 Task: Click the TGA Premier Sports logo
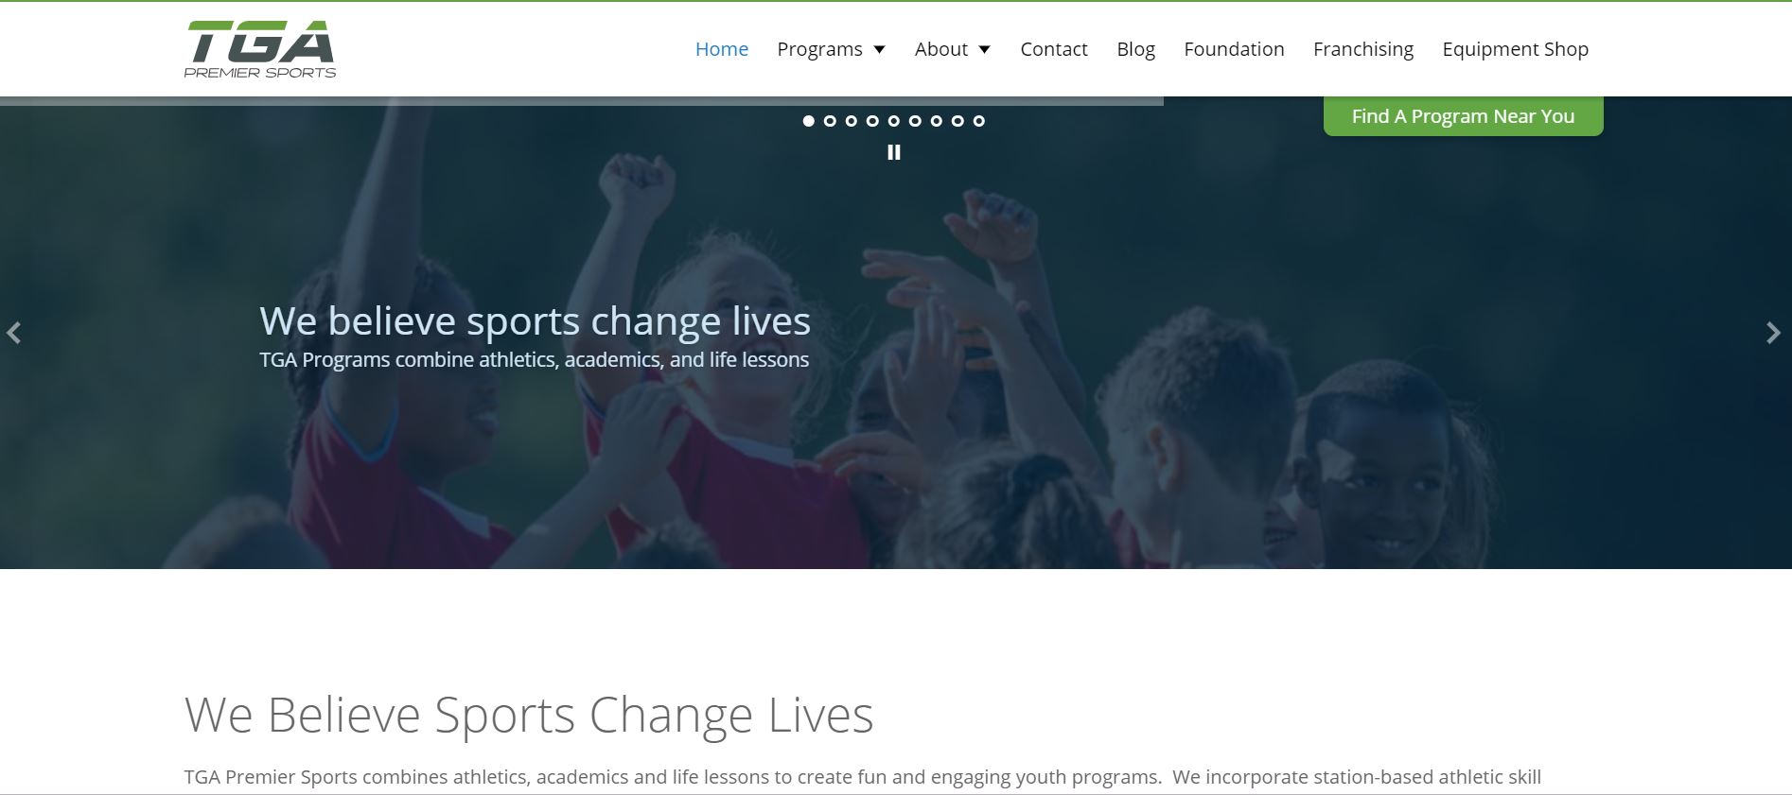pos(260,48)
